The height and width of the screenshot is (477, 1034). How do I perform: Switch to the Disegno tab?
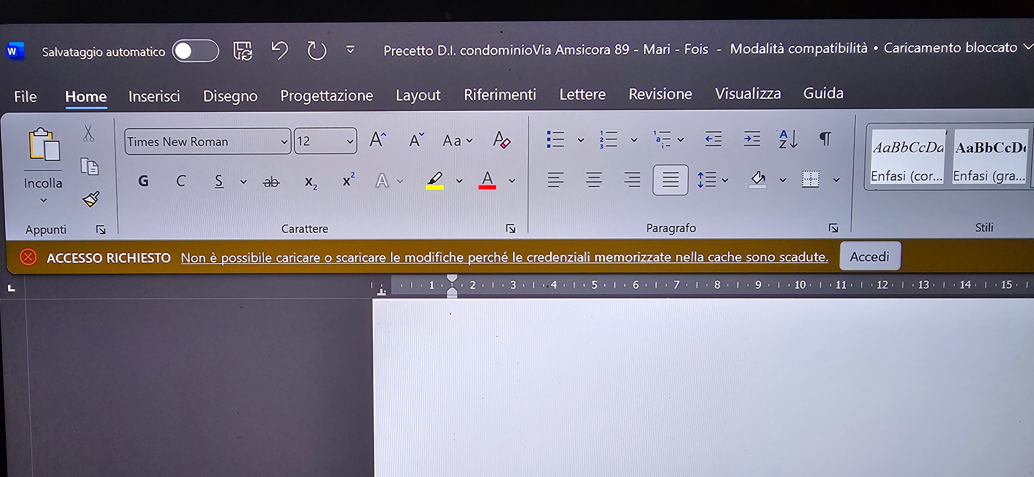click(x=230, y=96)
